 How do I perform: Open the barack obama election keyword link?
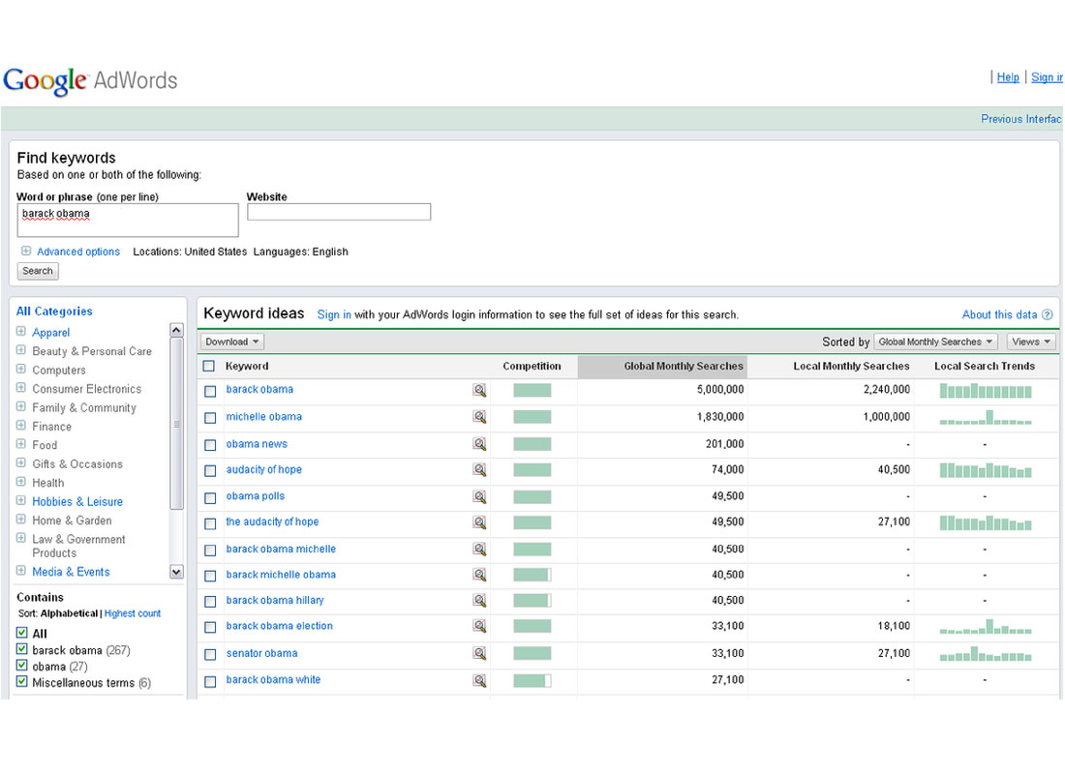279,626
